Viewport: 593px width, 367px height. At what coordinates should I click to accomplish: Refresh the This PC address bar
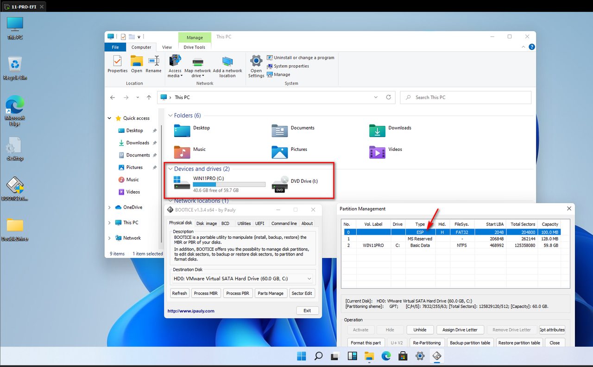point(388,97)
